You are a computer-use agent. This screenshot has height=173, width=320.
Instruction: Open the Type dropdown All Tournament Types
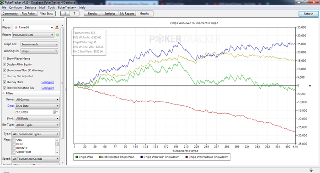click(x=36, y=134)
